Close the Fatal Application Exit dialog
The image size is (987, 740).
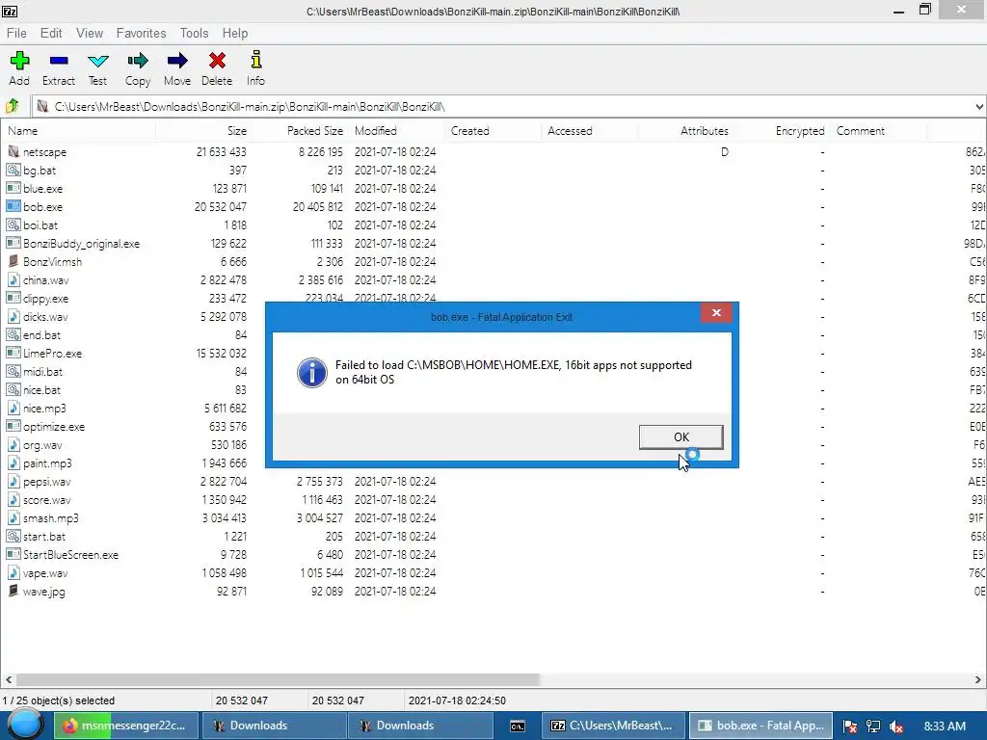[x=716, y=313]
